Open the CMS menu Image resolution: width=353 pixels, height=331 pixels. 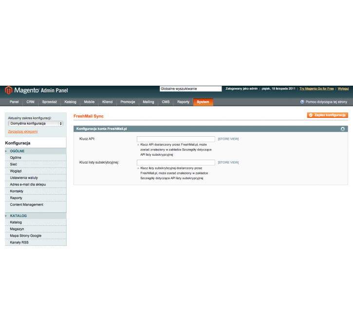[166, 102]
